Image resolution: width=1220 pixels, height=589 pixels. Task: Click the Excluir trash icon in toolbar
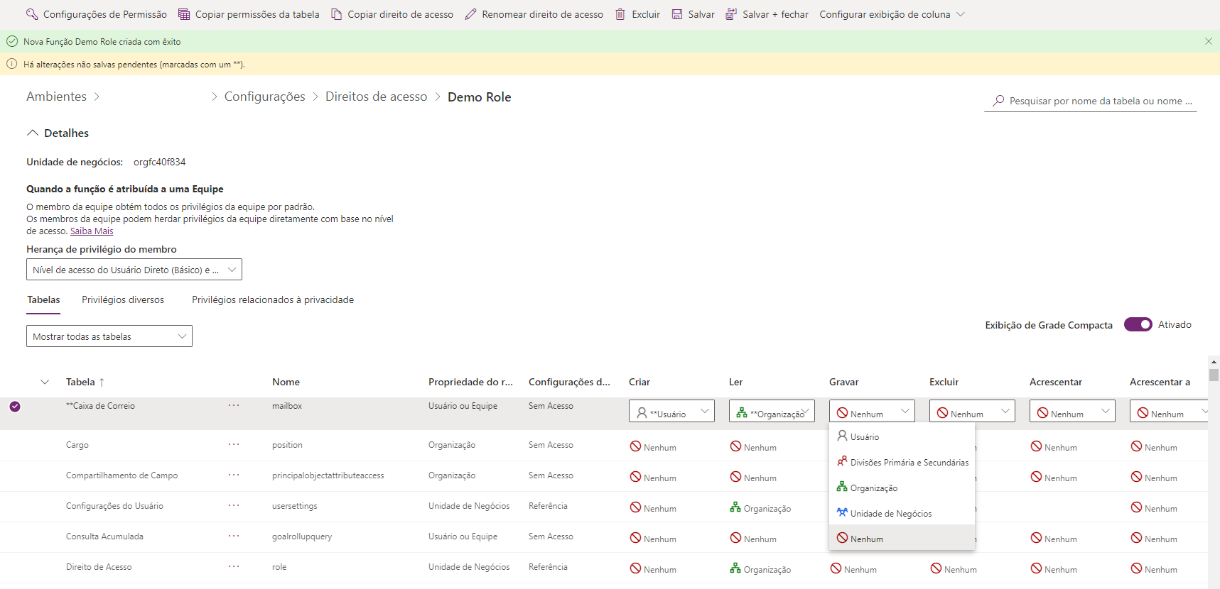point(620,14)
